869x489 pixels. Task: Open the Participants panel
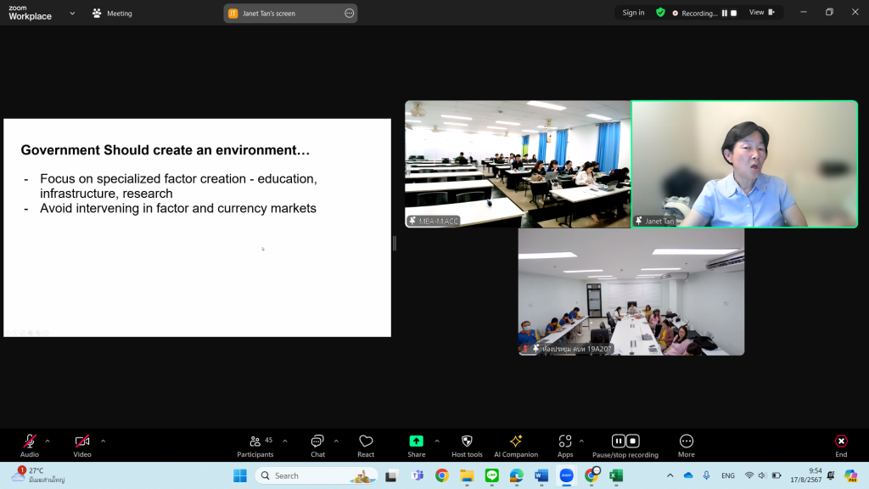pyautogui.click(x=255, y=442)
